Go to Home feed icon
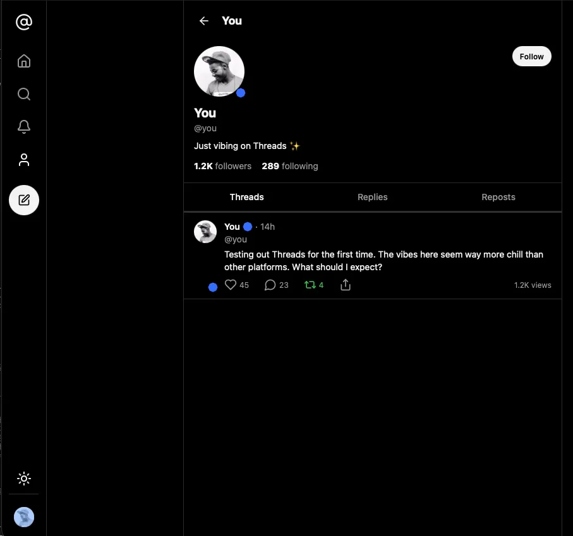 click(x=24, y=61)
